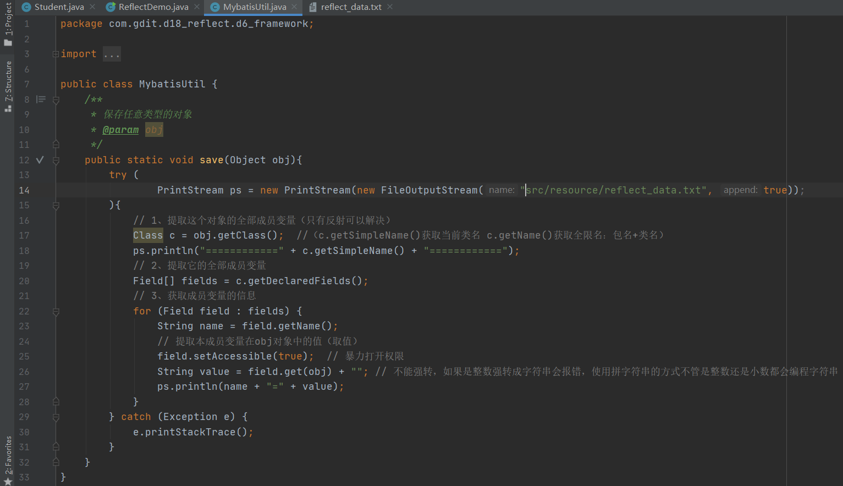Collapse the save method via line 12 fold arrow
The height and width of the screenshot is (486, 843).
pos(55,159)
